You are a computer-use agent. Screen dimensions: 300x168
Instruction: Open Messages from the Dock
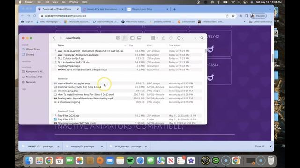[x=150, y=161]
